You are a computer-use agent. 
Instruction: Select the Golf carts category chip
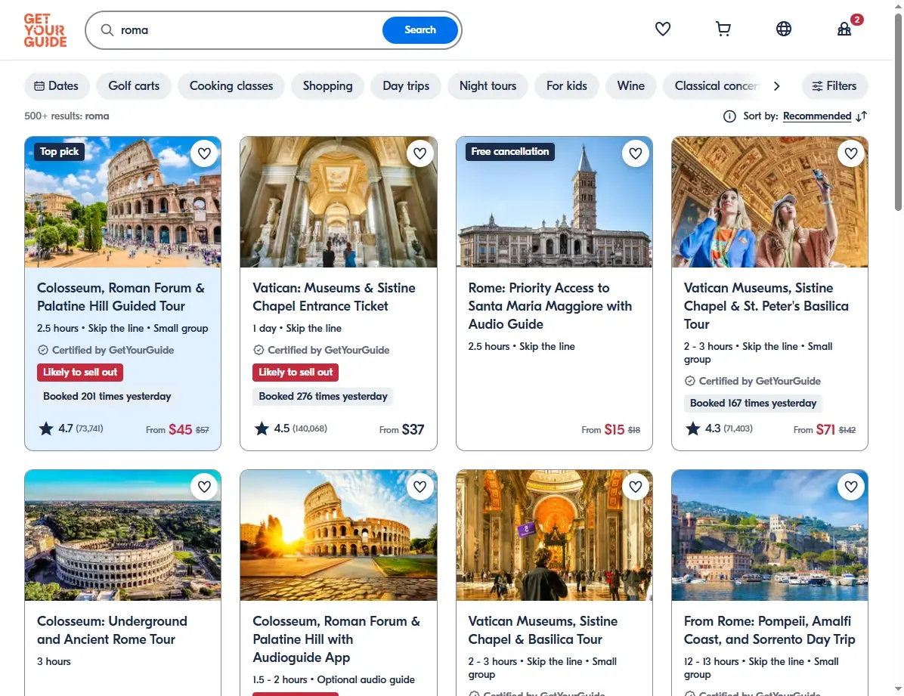click(134, 86)
